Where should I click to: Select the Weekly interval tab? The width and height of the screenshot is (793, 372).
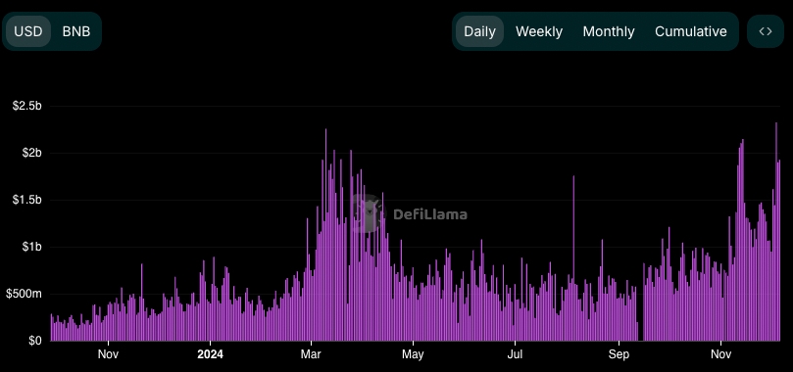point(539,31)
